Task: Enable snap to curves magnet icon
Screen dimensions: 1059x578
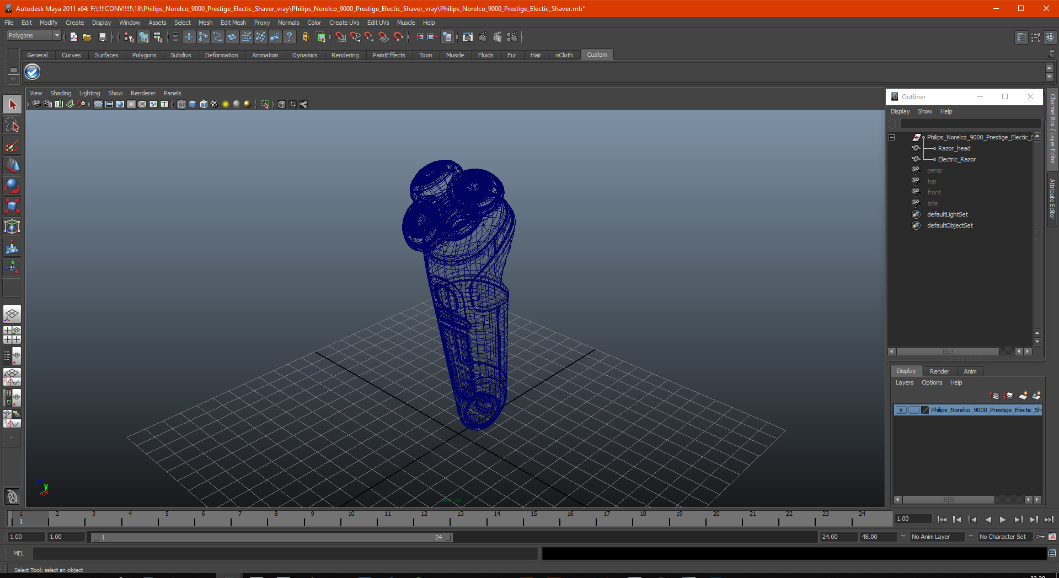Action: [355, 37]
